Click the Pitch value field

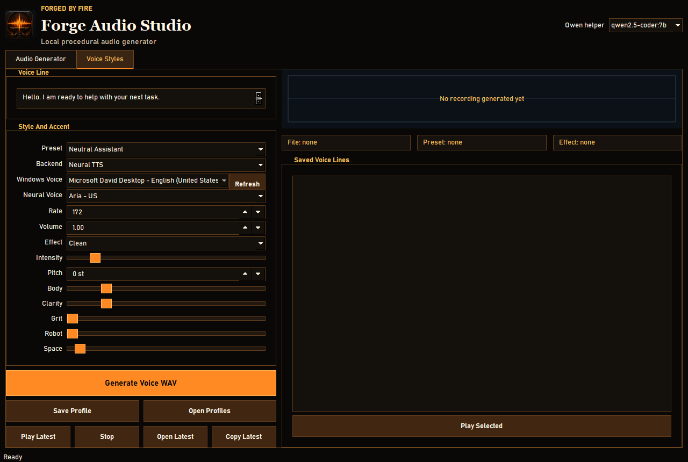coord(153,274)
